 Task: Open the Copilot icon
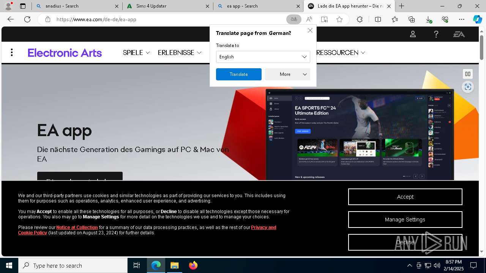point(478,19)
